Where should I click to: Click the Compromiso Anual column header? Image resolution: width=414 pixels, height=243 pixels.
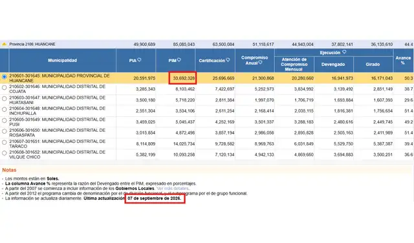tap(255, 60)
